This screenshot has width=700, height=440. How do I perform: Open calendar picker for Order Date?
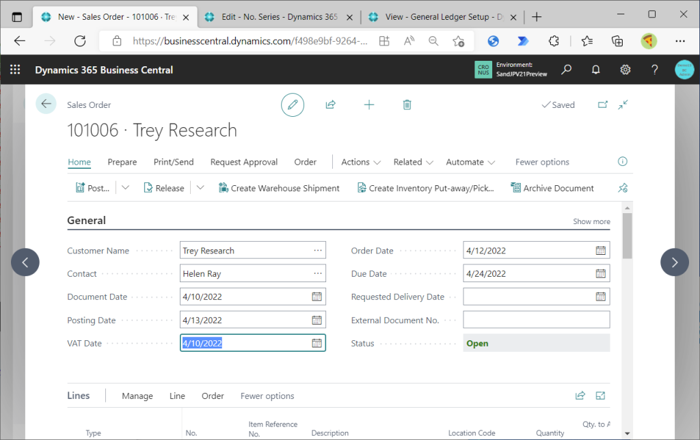click(601, 250)
